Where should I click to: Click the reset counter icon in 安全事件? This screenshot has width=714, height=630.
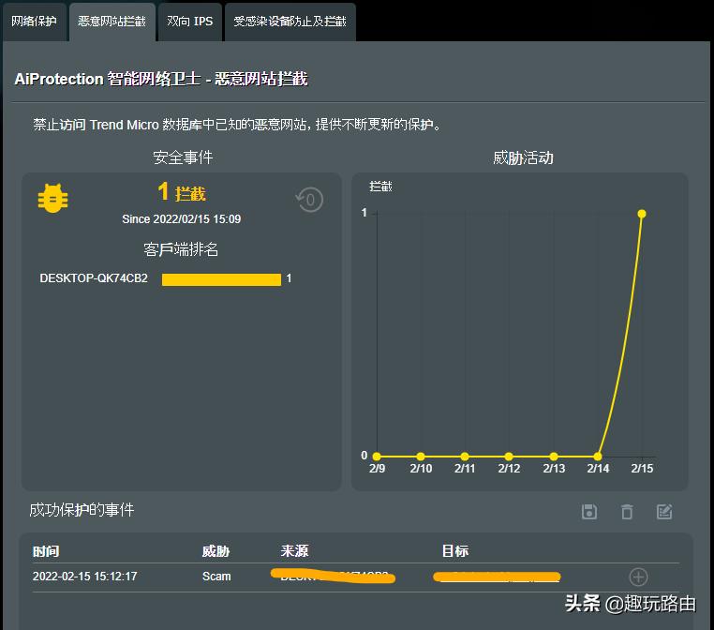309,200
